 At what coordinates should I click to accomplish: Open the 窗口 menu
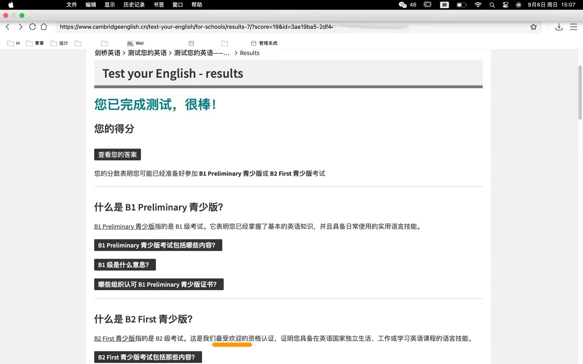tap(178, 5)
